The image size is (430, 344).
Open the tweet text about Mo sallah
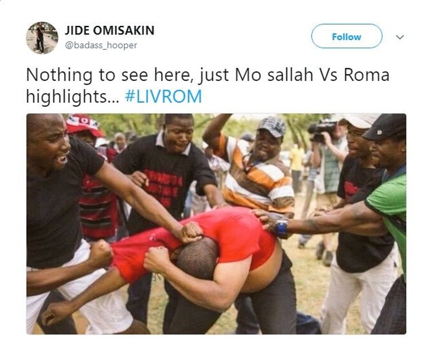208,86
